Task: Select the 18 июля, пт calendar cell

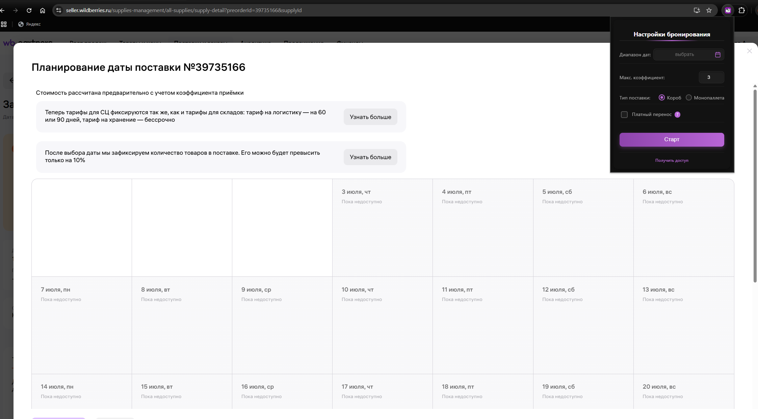Action: 483,391
